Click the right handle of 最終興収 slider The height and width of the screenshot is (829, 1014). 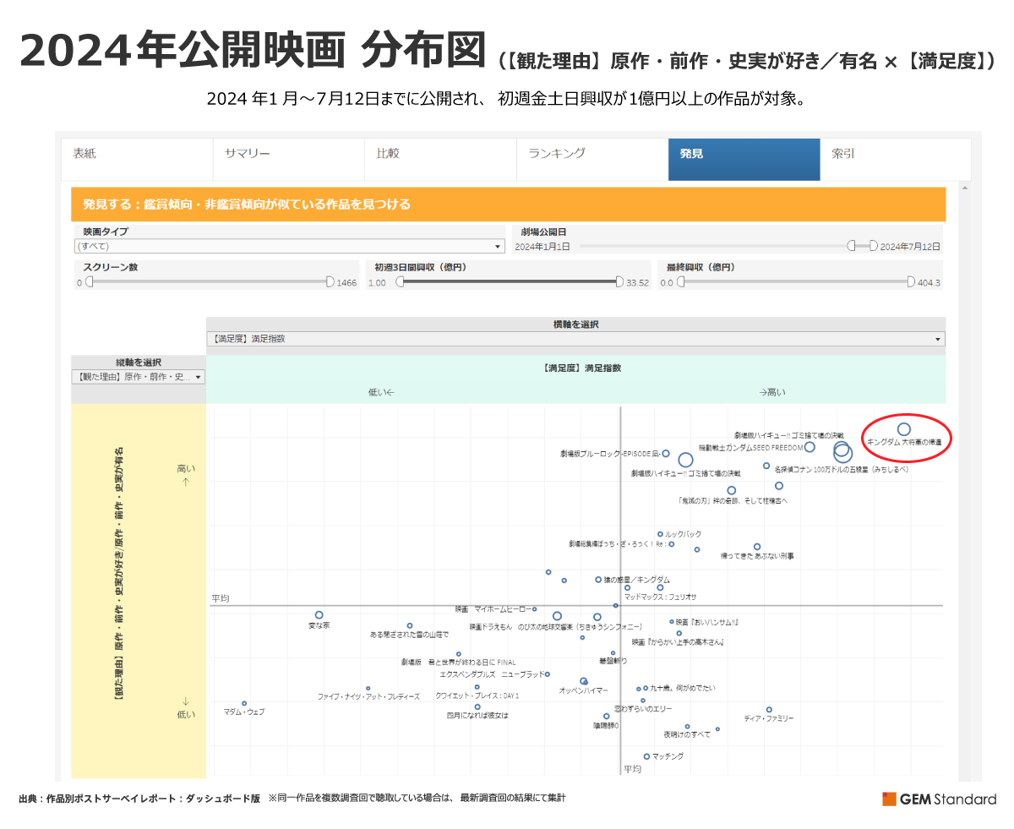pyautogui.click(x=911, y=282)
